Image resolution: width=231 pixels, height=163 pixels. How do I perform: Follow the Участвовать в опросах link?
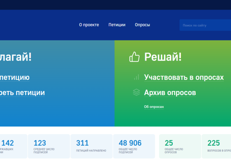[x=184, y=78]
